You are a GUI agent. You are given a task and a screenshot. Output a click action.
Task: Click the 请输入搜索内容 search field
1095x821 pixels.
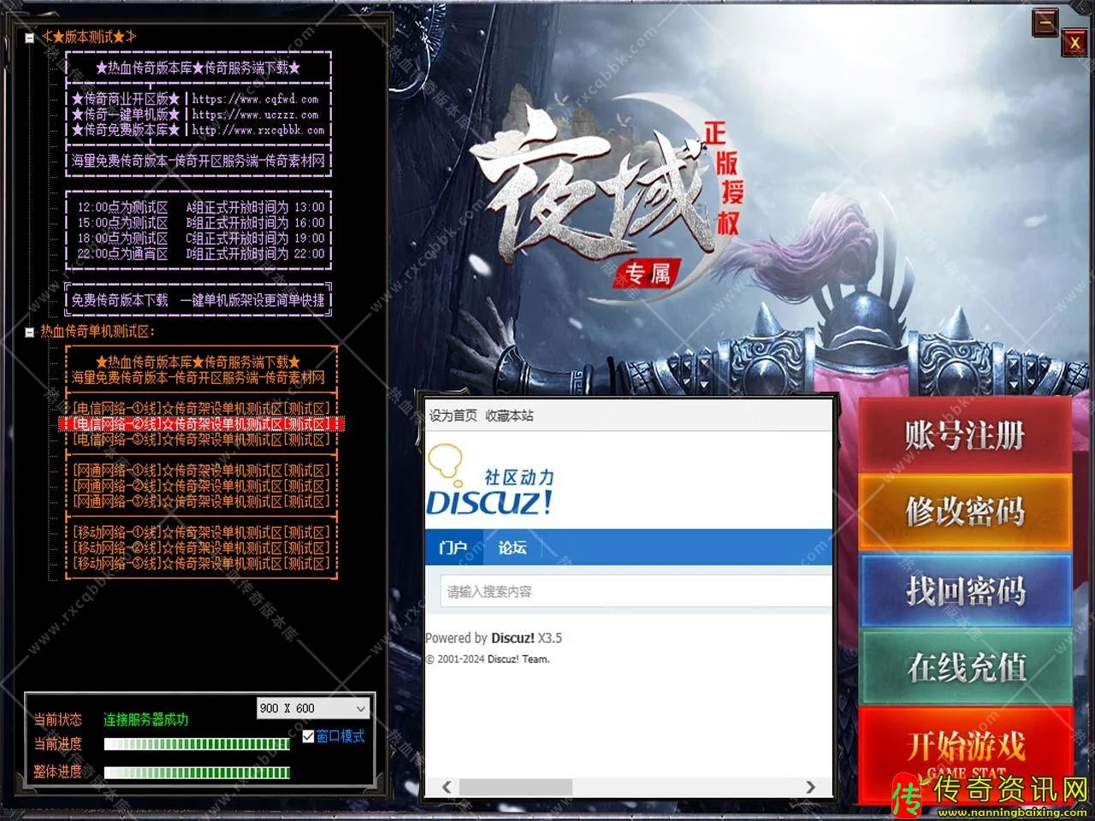tap(633, 592)
